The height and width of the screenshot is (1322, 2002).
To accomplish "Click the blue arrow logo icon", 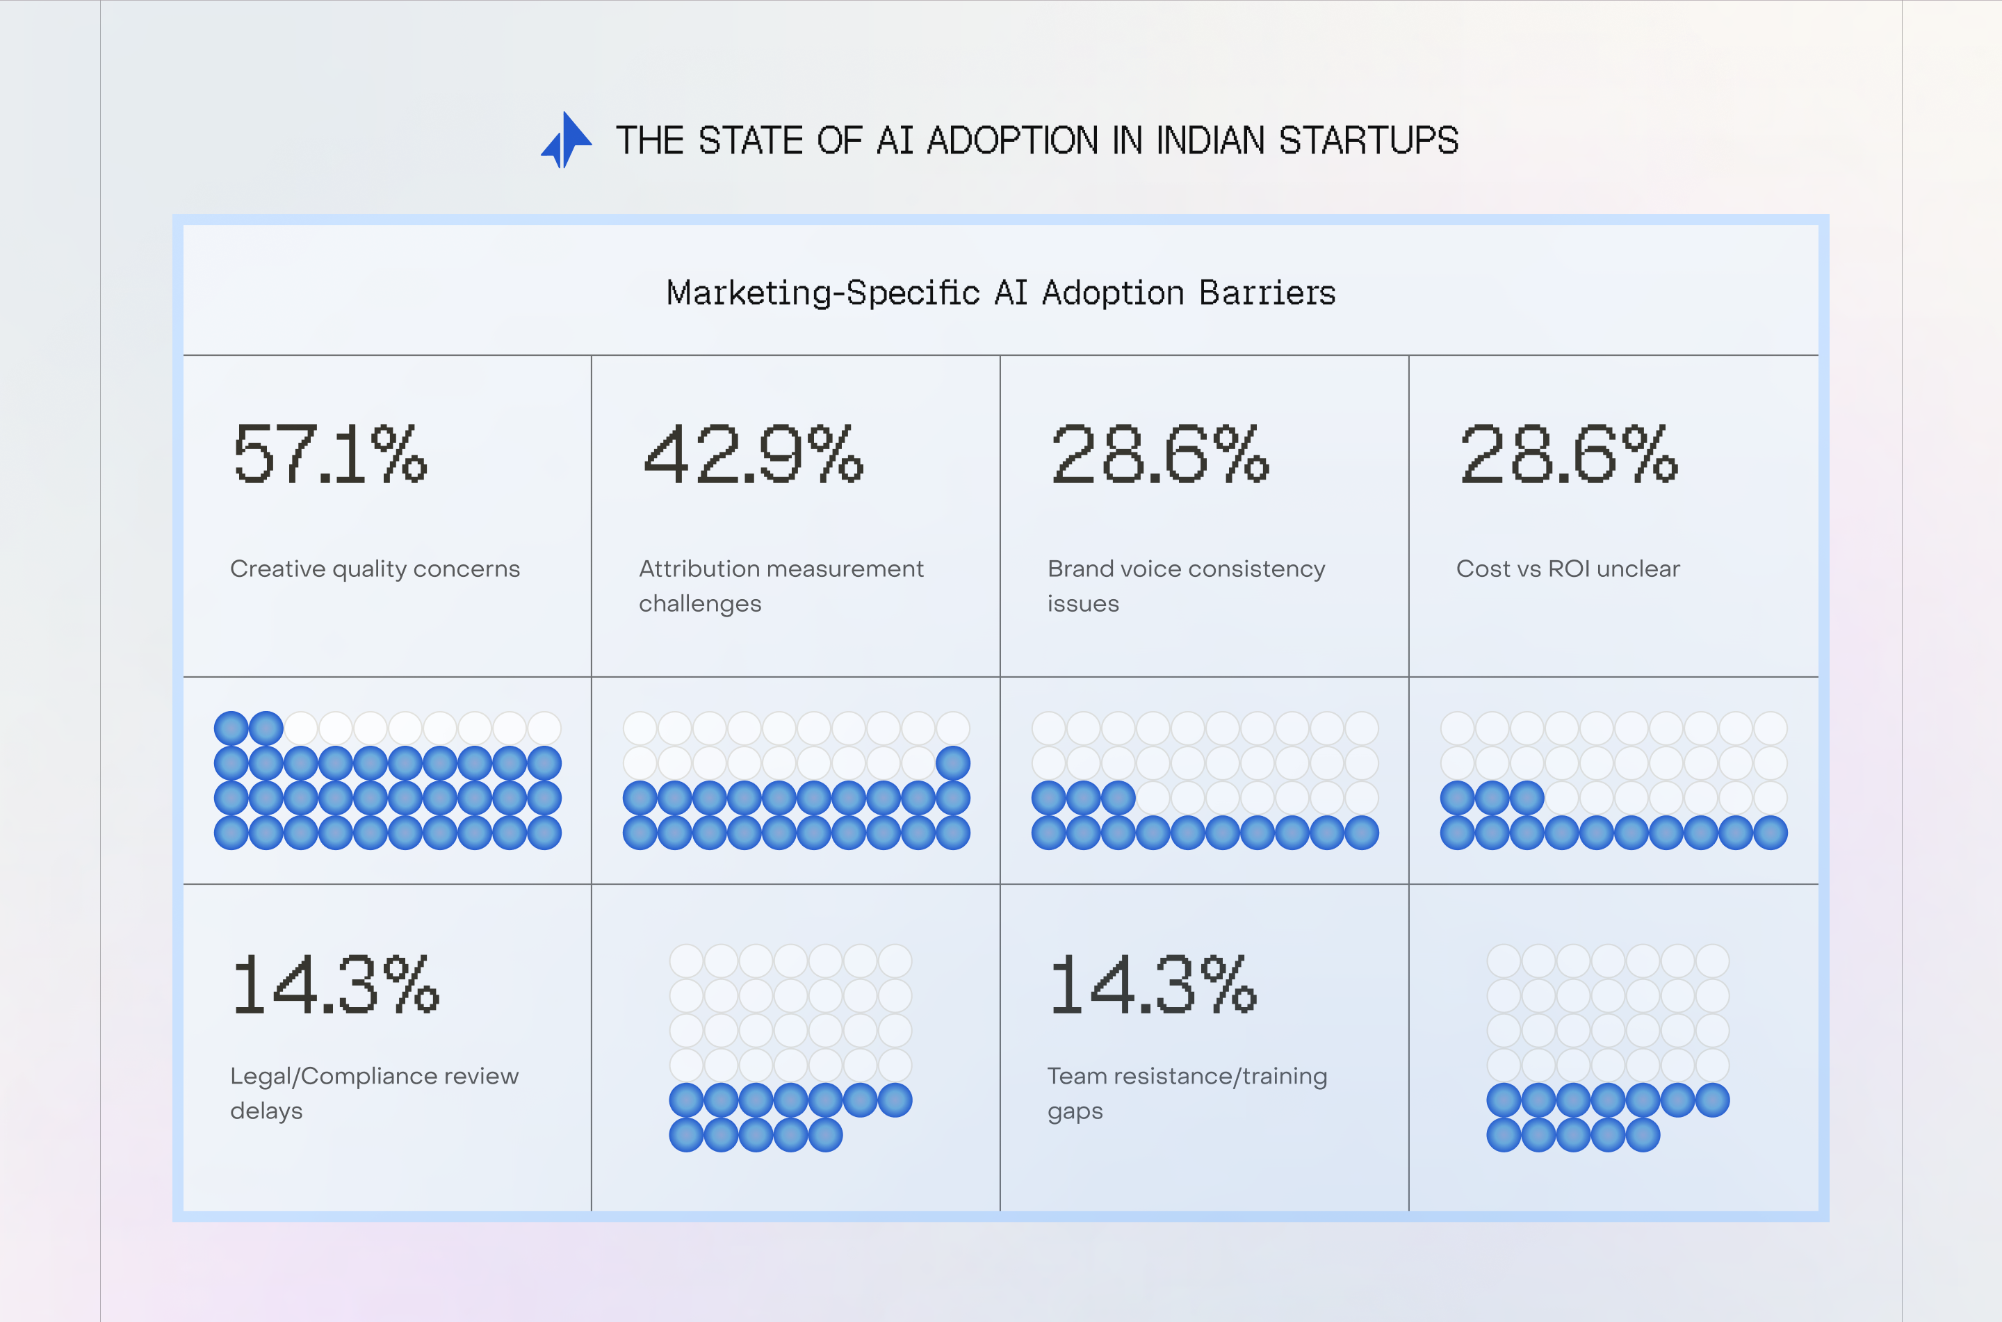I will 566,140.
